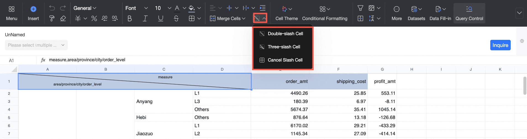Image resolution: width=527 pixels, height=139 pixels.
Task: Apply percent number format
Action: (x=94, y=18)
